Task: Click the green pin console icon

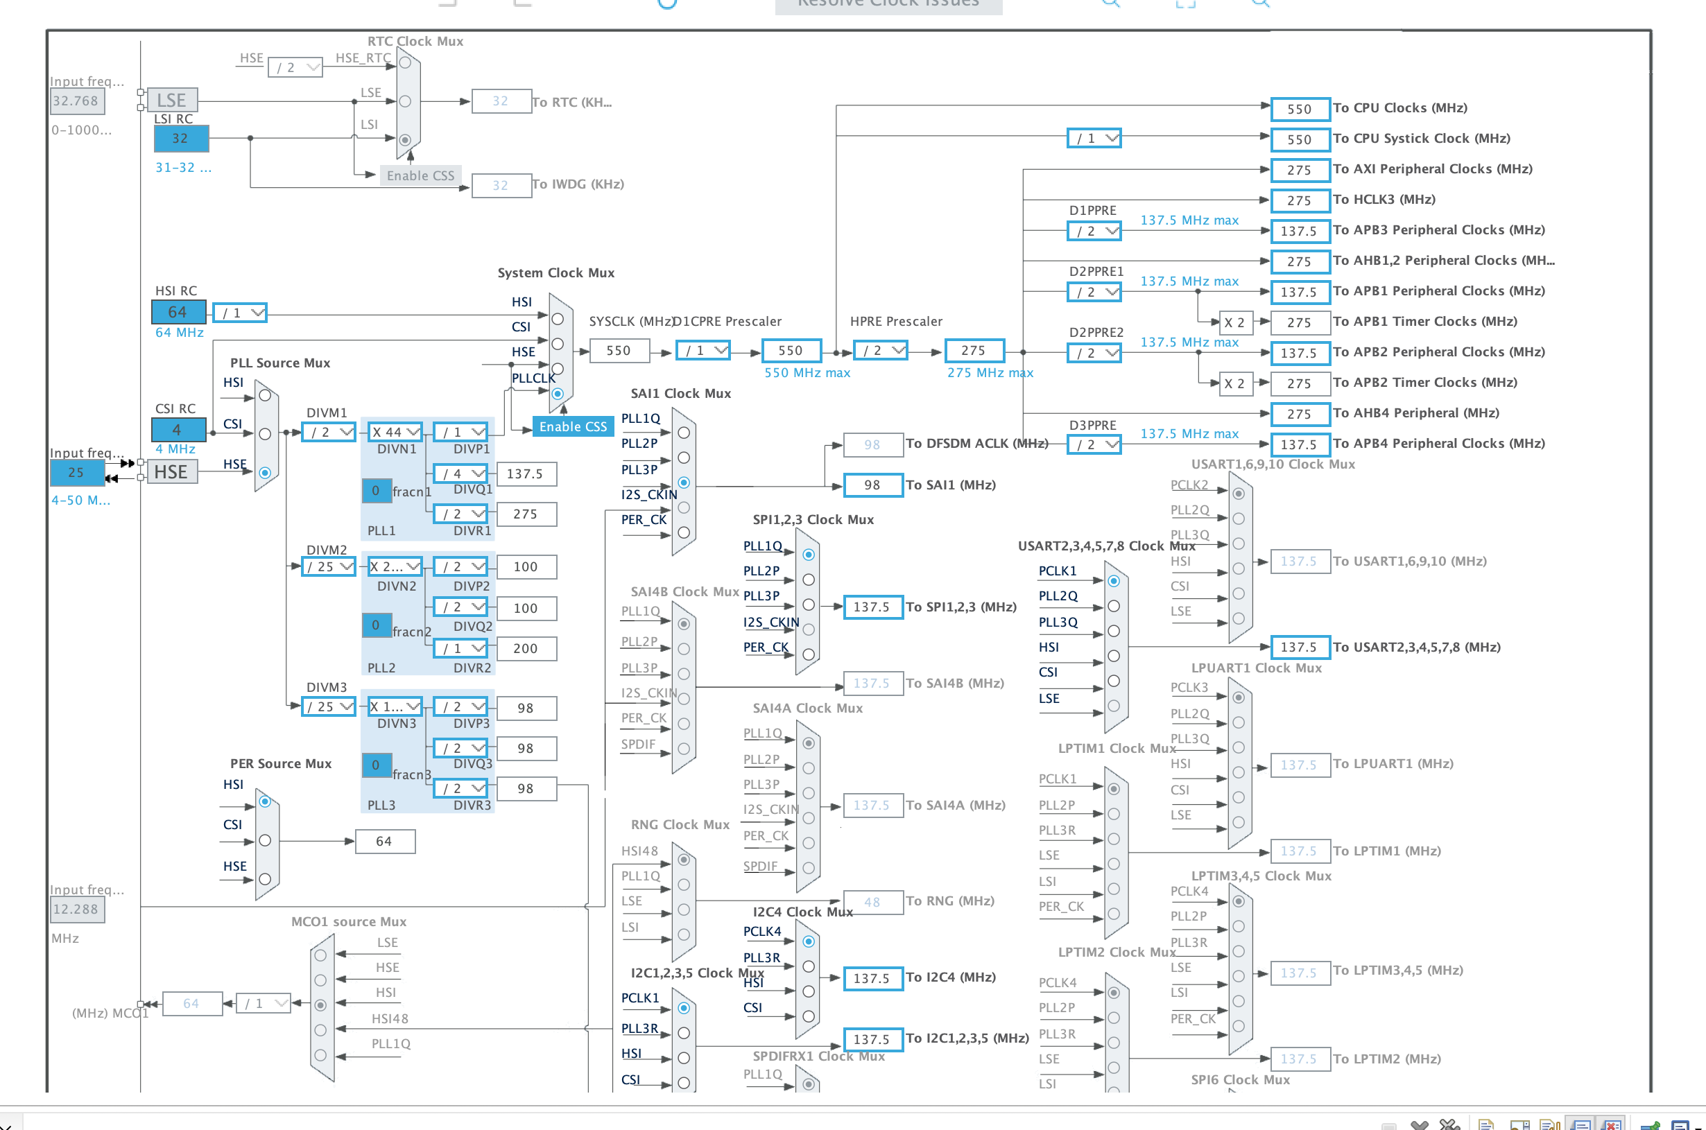Action: click(1650, 1127)
